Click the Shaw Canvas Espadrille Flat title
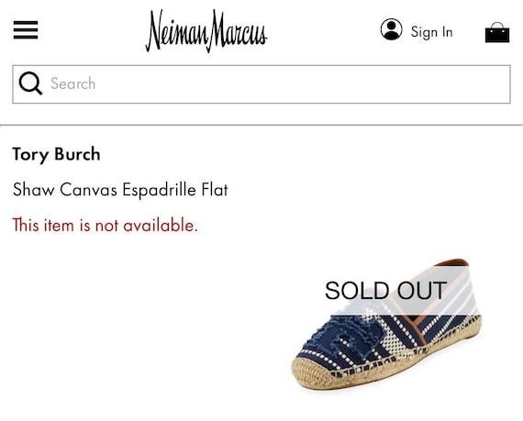 click(120, 190)
